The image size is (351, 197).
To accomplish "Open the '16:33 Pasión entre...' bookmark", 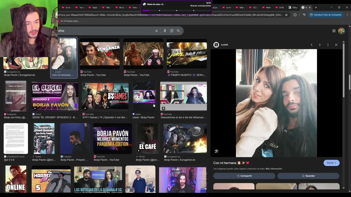I will (x=68, y=21).
